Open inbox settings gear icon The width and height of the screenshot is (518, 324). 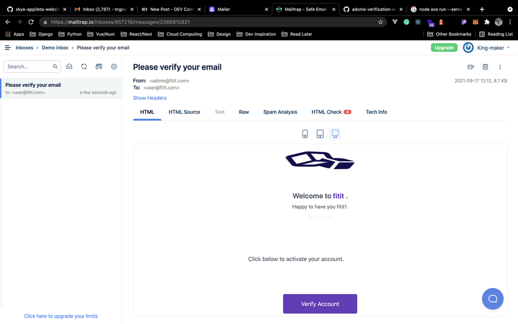114,67
